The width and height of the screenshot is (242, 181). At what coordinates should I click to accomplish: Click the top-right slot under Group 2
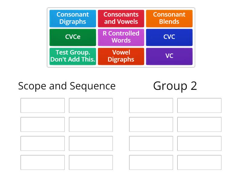[x=199, y=106]
